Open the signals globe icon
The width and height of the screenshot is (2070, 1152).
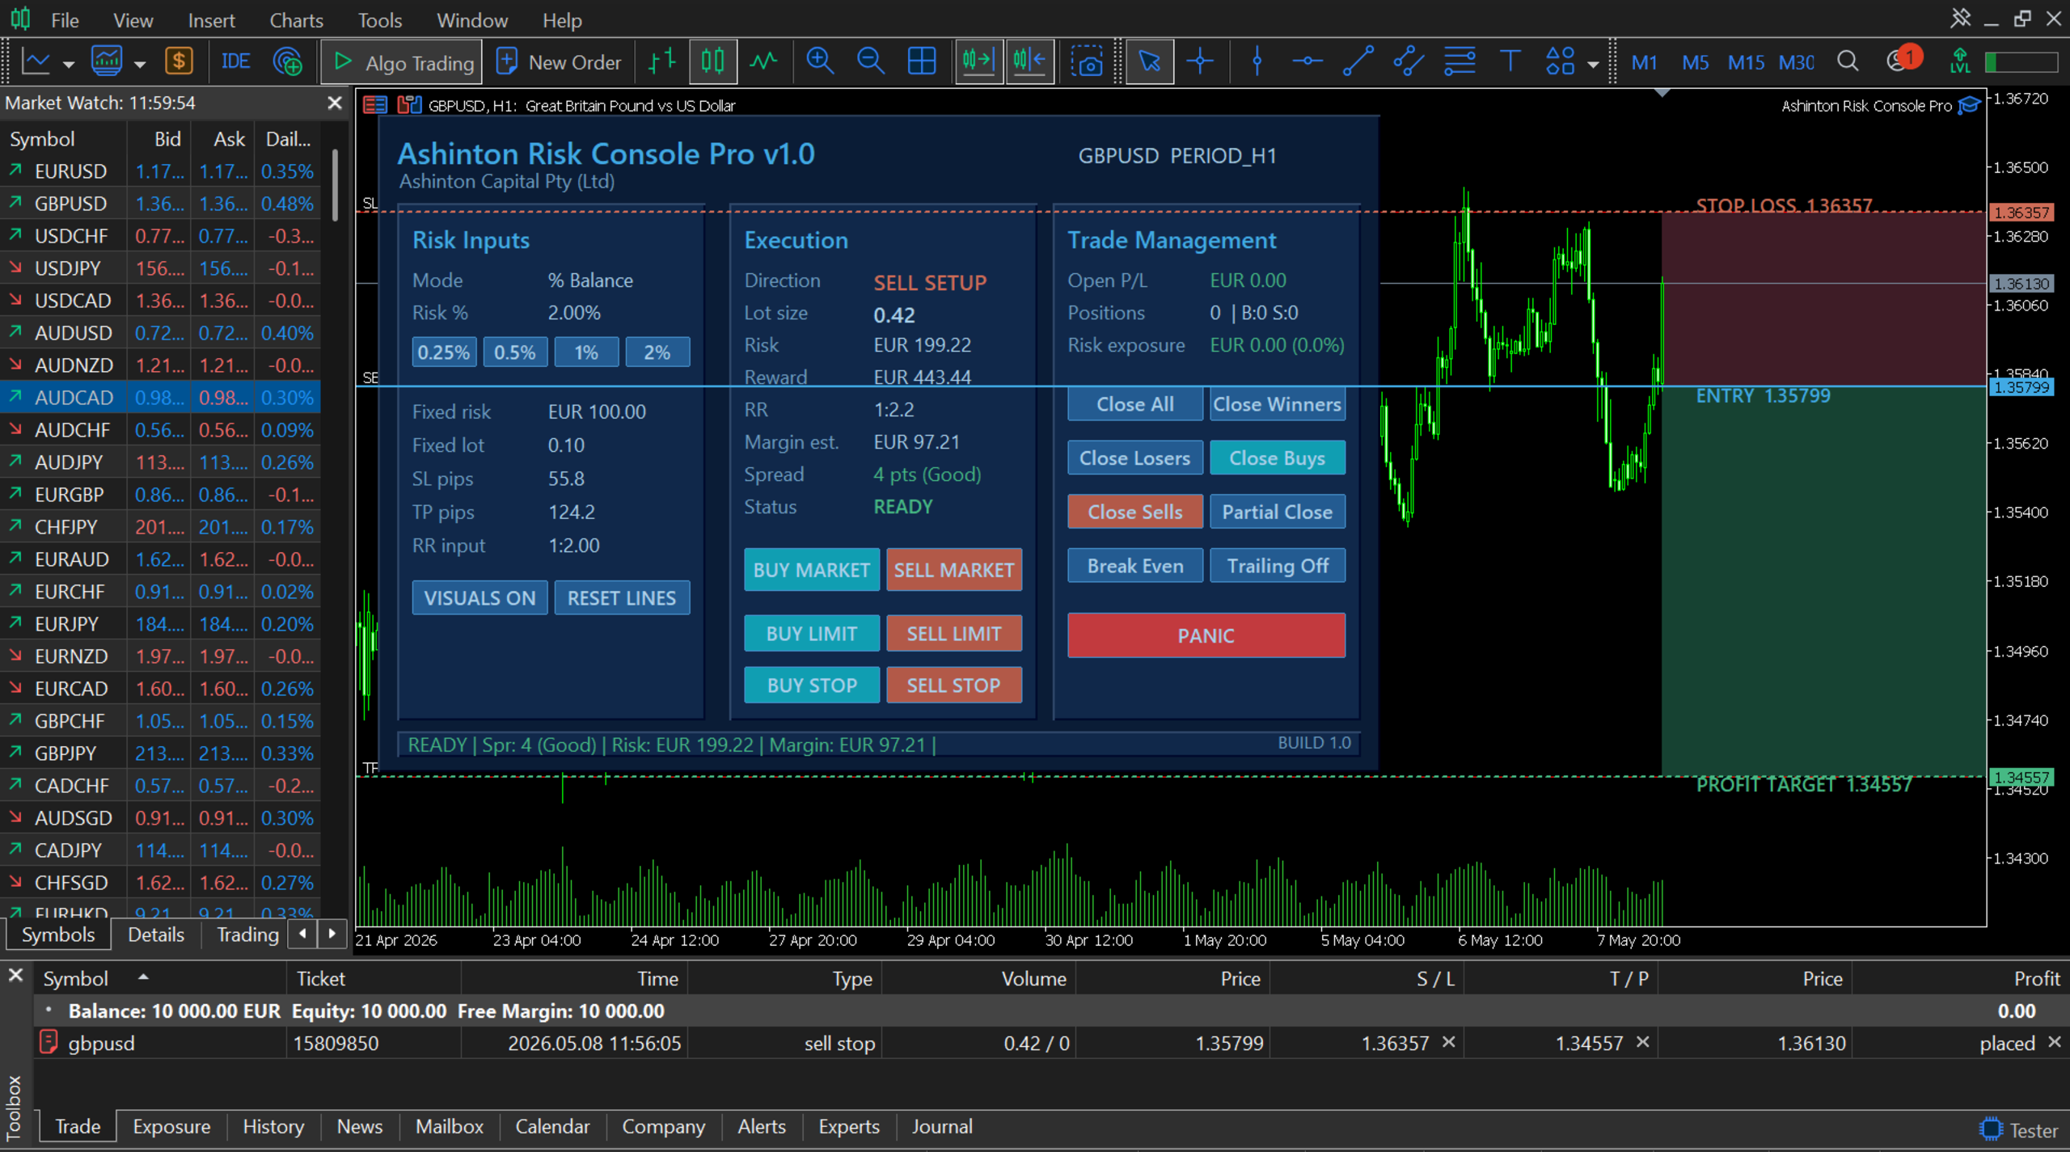288,61
